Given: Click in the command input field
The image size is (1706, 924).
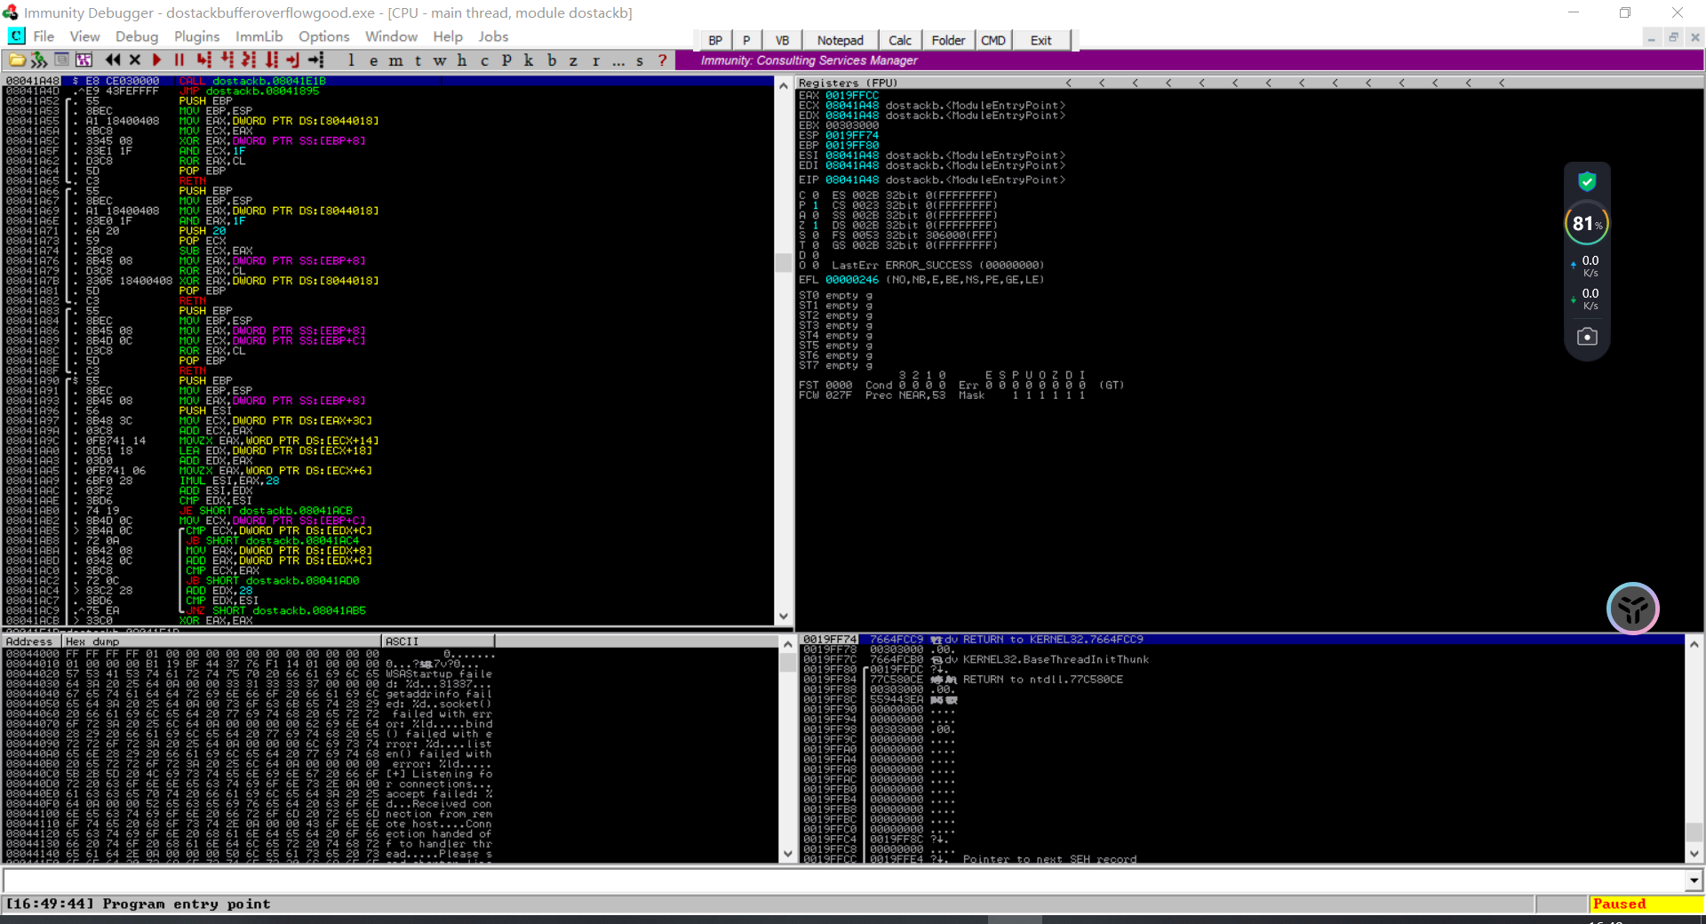Looking at the screenshot, I should coord(843,880).
